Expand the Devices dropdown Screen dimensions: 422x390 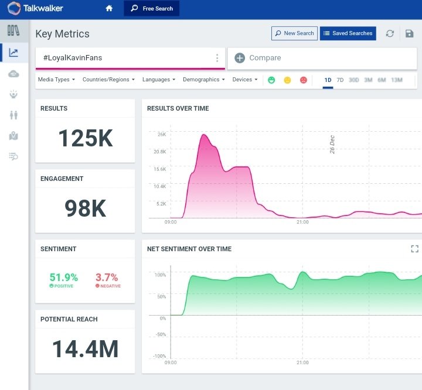click(x=245, y=80)
